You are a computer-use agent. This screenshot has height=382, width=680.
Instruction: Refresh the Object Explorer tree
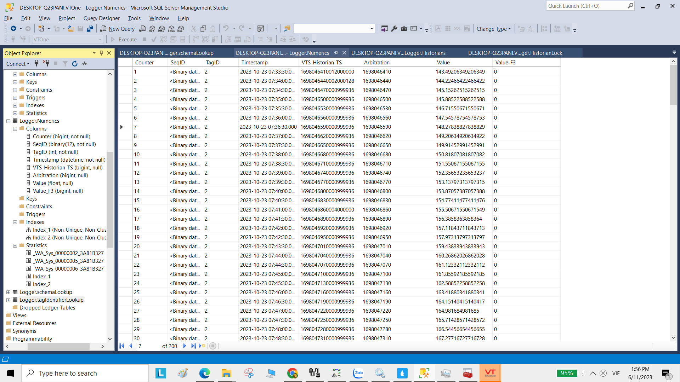point(75,64)
